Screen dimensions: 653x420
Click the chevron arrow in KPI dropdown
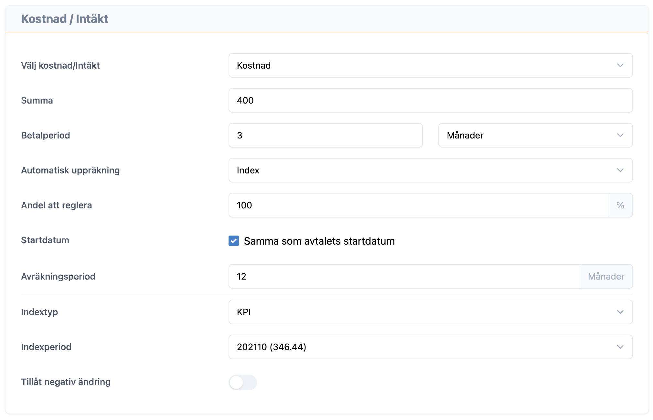coord(620,312)
